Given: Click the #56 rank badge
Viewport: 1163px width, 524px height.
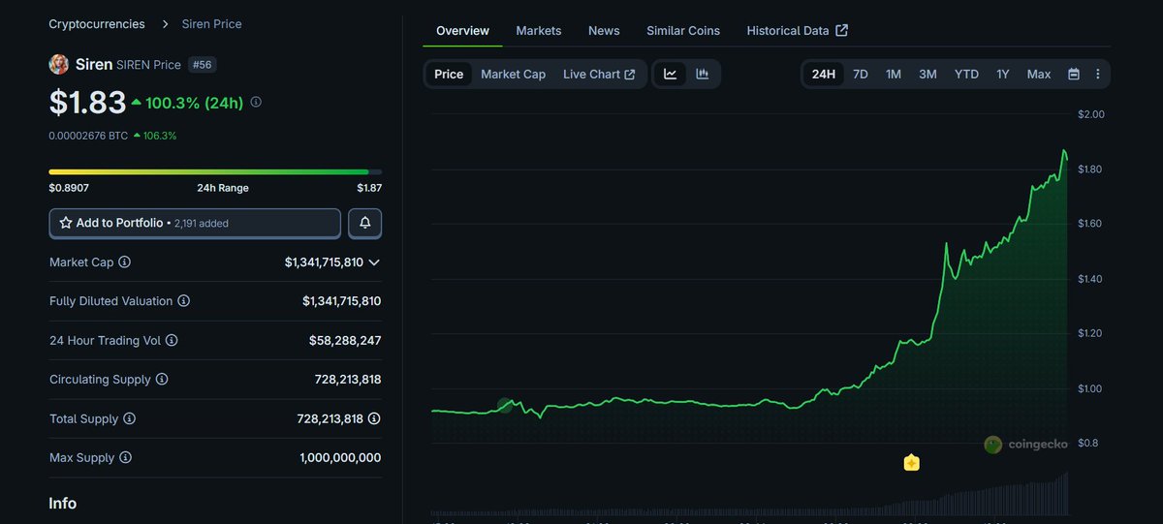Looking at the screenshot, I should pyautogui.click(x=202, y=64).
